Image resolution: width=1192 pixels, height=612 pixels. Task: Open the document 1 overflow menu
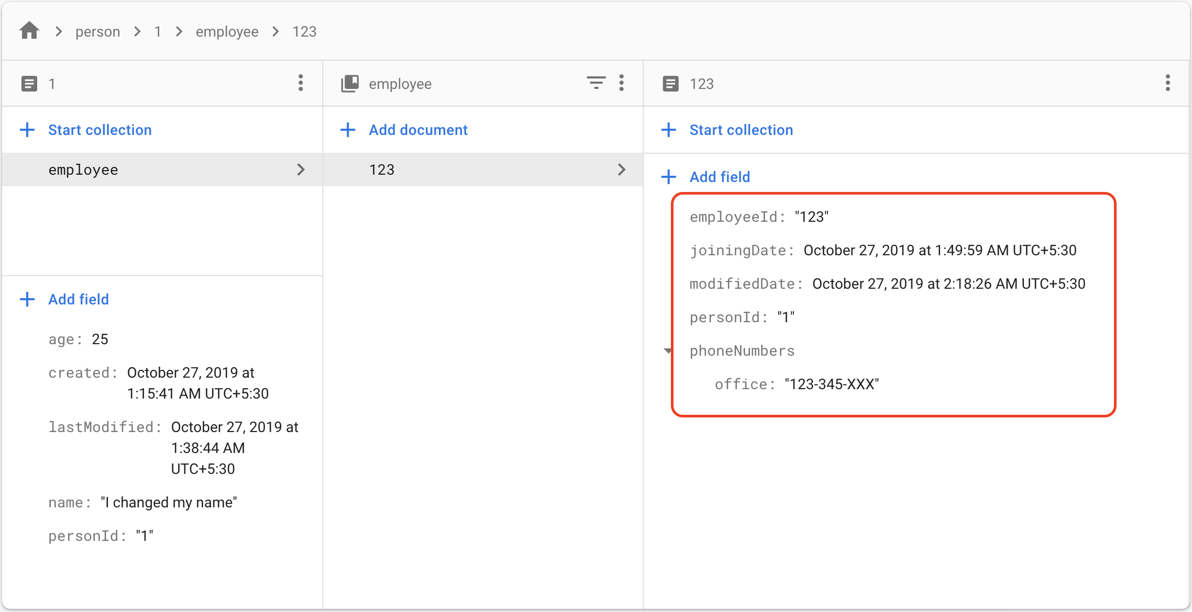301,83
